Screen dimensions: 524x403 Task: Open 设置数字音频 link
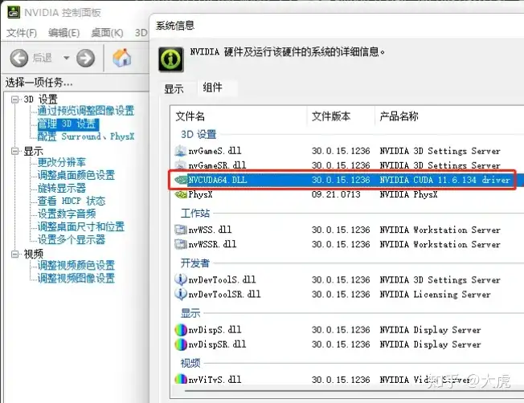pos(67,214)
